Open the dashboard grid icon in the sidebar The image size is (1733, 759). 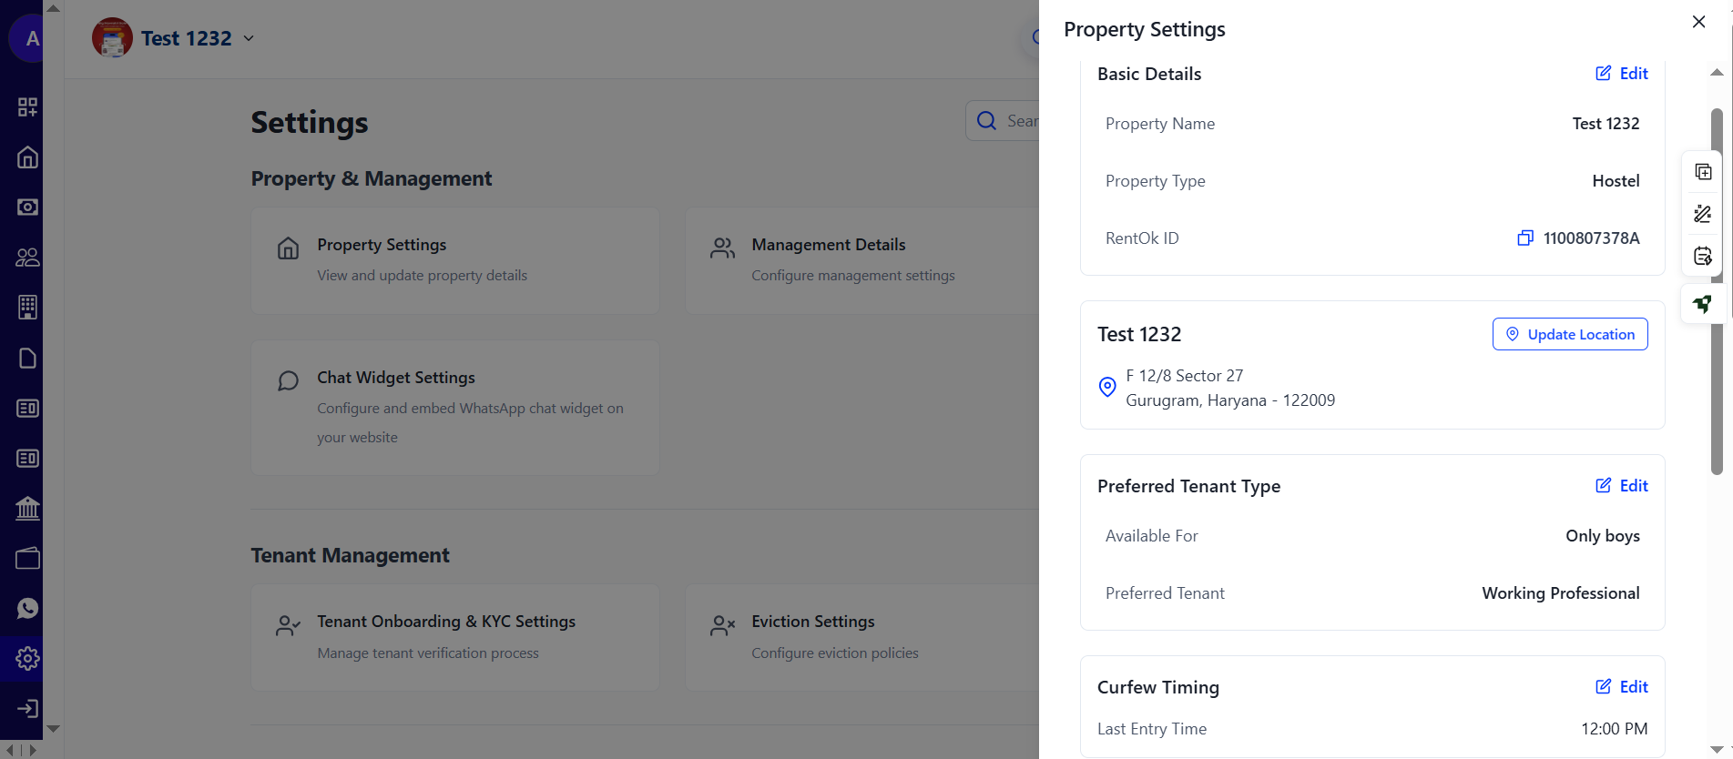[x=27, y=107]
